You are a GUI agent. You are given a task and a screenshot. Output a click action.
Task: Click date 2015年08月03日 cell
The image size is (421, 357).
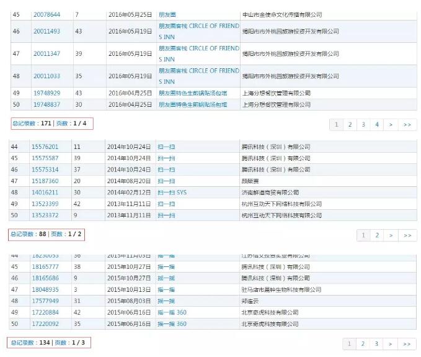(129, 301)
